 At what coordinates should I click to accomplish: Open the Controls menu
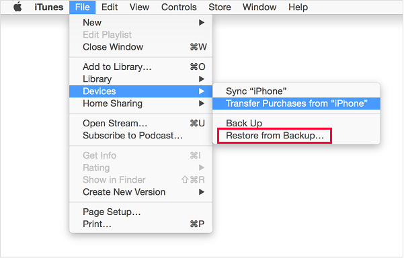click(x=179, y=7)
